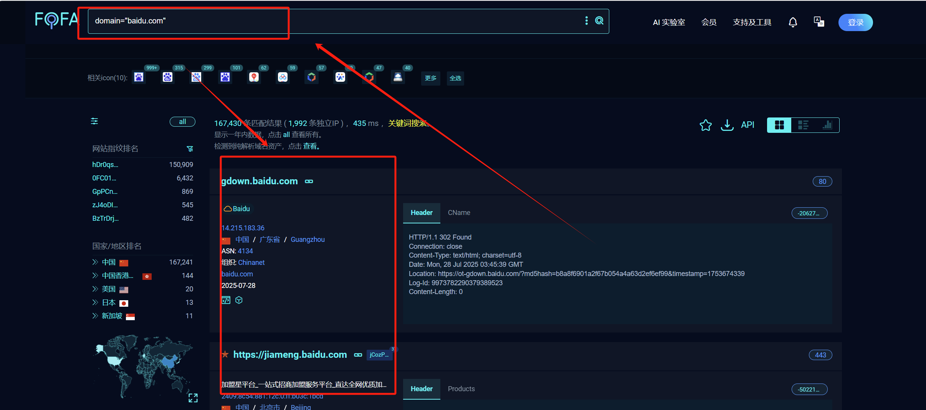The image size is (926, 410).
Task: Select 0FC01... fingerprint entry
Action: pyautogui.click(x=104, y=178)
